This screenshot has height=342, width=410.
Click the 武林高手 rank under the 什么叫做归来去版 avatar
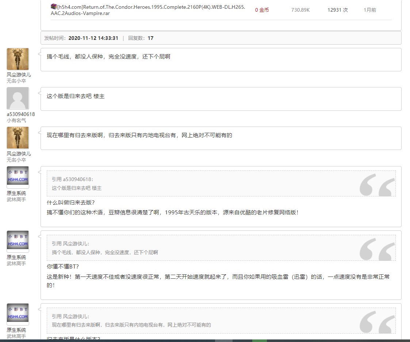pyautogui.click(x=16, y=200)
